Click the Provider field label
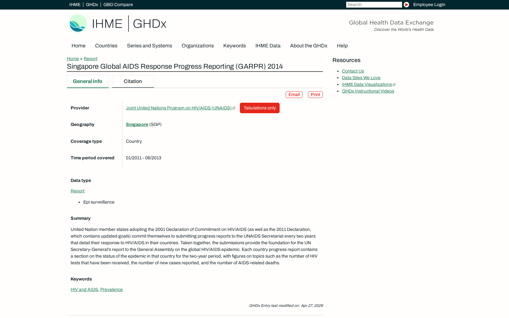 (80, 108)
